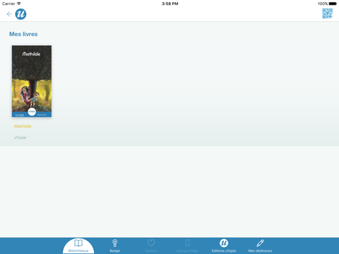
Task: Open the Badge tab label
Action: 114,251
